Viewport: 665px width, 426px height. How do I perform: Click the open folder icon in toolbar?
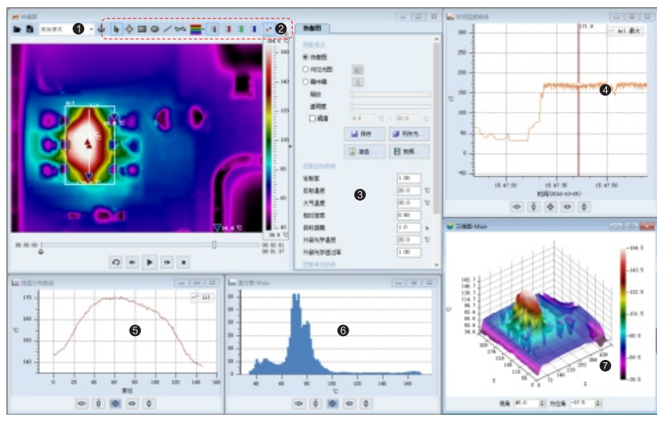[17, 29]
